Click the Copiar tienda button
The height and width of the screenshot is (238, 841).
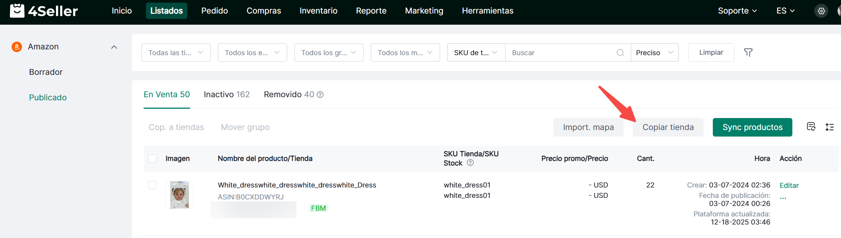coord(668,127)
